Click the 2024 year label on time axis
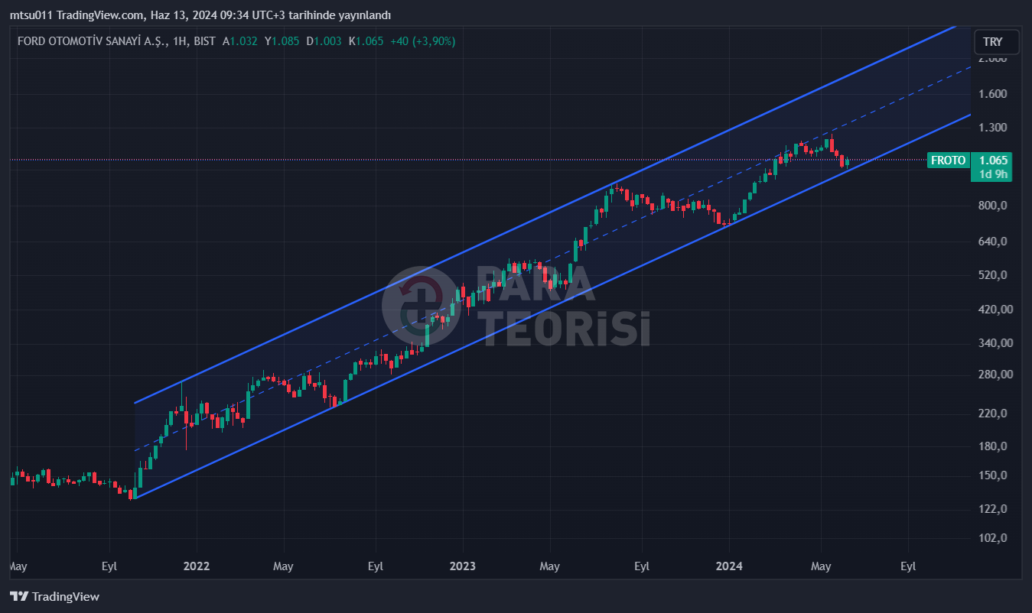1032x613 pixels. click(729, 566)
